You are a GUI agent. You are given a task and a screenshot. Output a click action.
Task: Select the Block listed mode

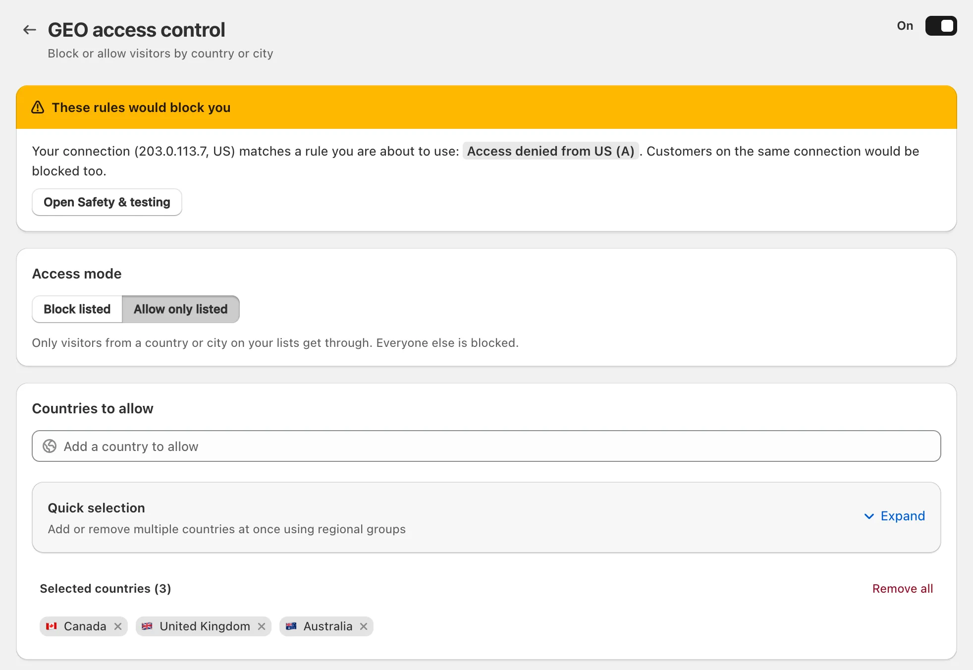click(77, 309)
